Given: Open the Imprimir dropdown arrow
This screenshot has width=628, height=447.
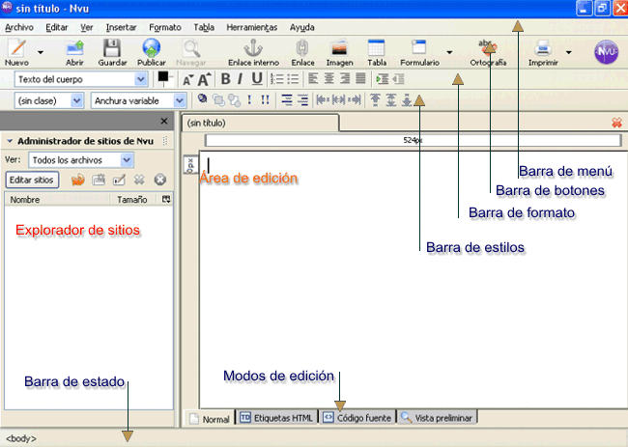Looking at the screenshot, I should pyautogui.click(x=568, y=52).
